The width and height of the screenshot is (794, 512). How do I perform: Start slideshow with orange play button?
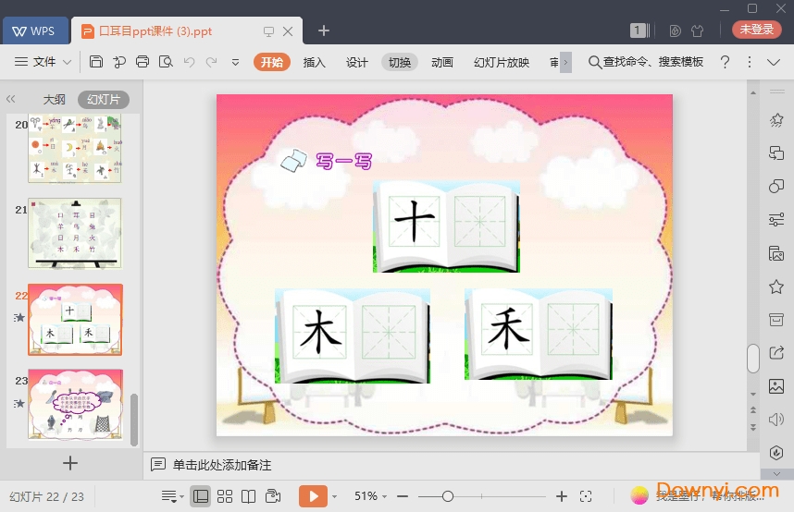pos(313,496)
